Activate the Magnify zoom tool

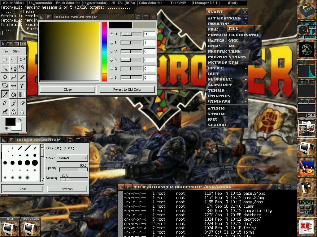14,77
